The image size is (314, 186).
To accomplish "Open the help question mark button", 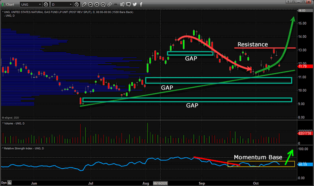I will (288, 2).
